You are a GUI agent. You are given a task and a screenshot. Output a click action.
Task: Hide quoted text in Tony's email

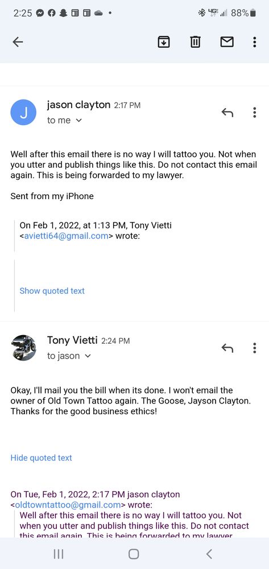point(41,457)
